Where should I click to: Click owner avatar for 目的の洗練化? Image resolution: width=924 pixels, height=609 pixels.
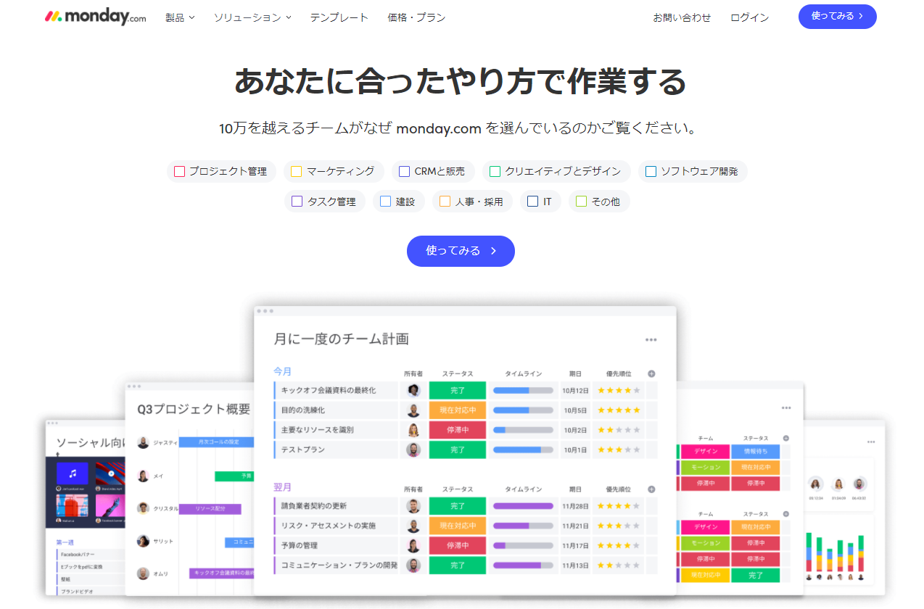click(x=413, y=410)
